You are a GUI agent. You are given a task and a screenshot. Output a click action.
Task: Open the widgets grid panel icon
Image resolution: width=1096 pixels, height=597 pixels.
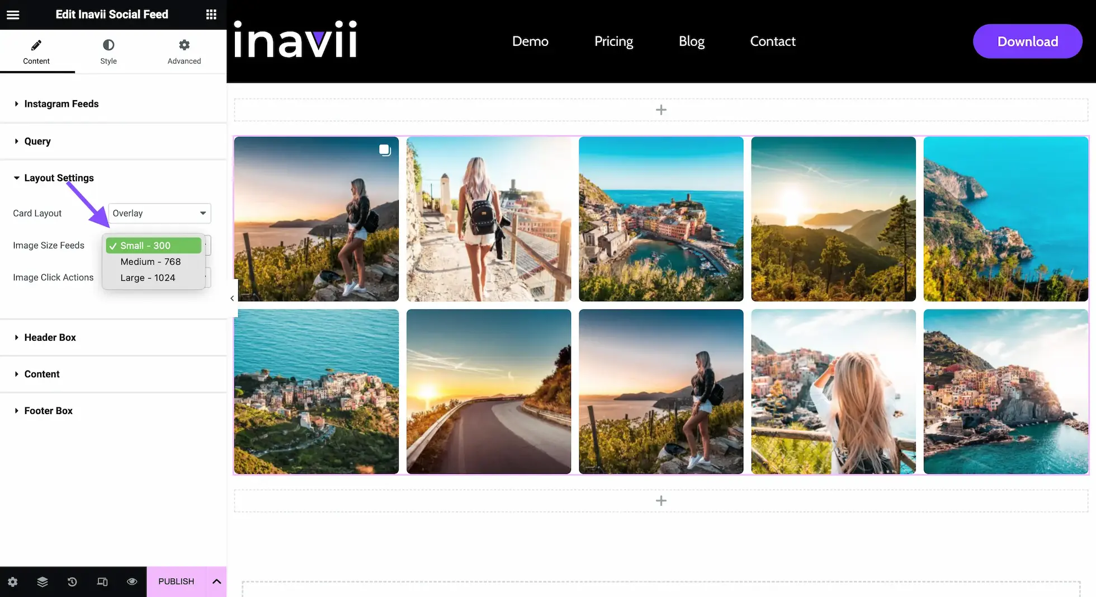(x=211, y=15)
